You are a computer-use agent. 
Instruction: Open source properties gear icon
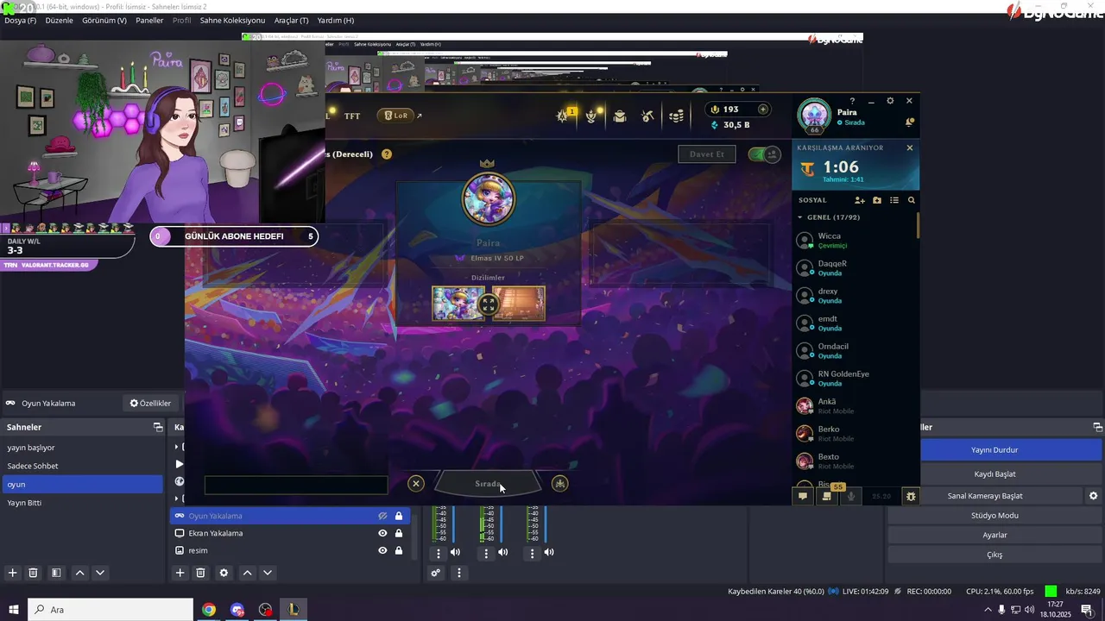(x=224, y=573)
